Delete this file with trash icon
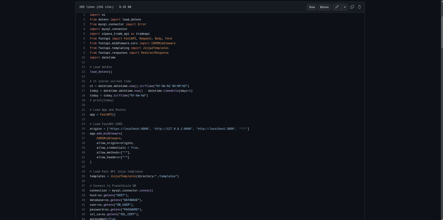443x220 pixels. (x=360, y=7)
